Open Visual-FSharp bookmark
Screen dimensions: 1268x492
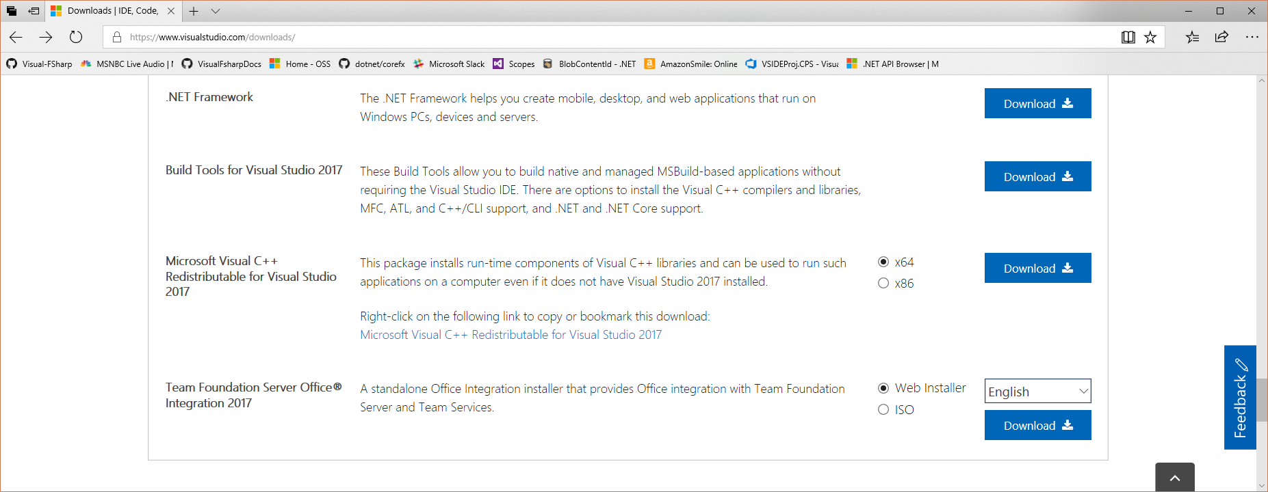click(x=39, y=64)
